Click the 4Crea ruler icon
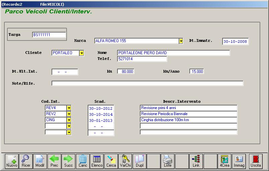Screen dimensions: 269x171 click(225, 161)
